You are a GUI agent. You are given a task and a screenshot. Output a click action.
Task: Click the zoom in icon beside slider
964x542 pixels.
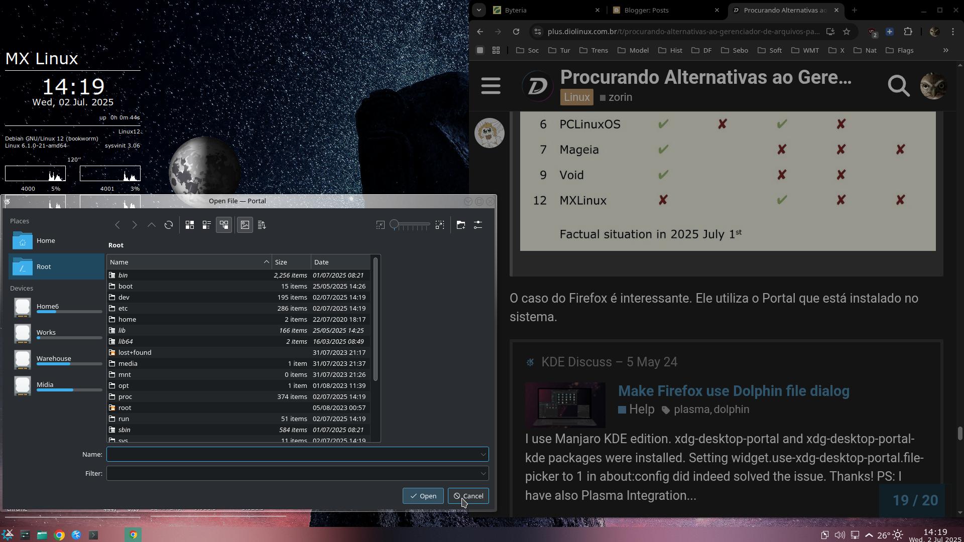click(440, 225)
